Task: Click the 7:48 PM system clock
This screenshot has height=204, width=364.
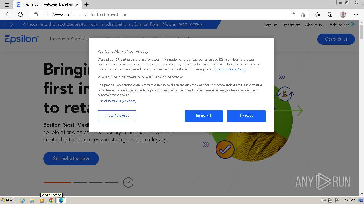Action: pos(349,200)
